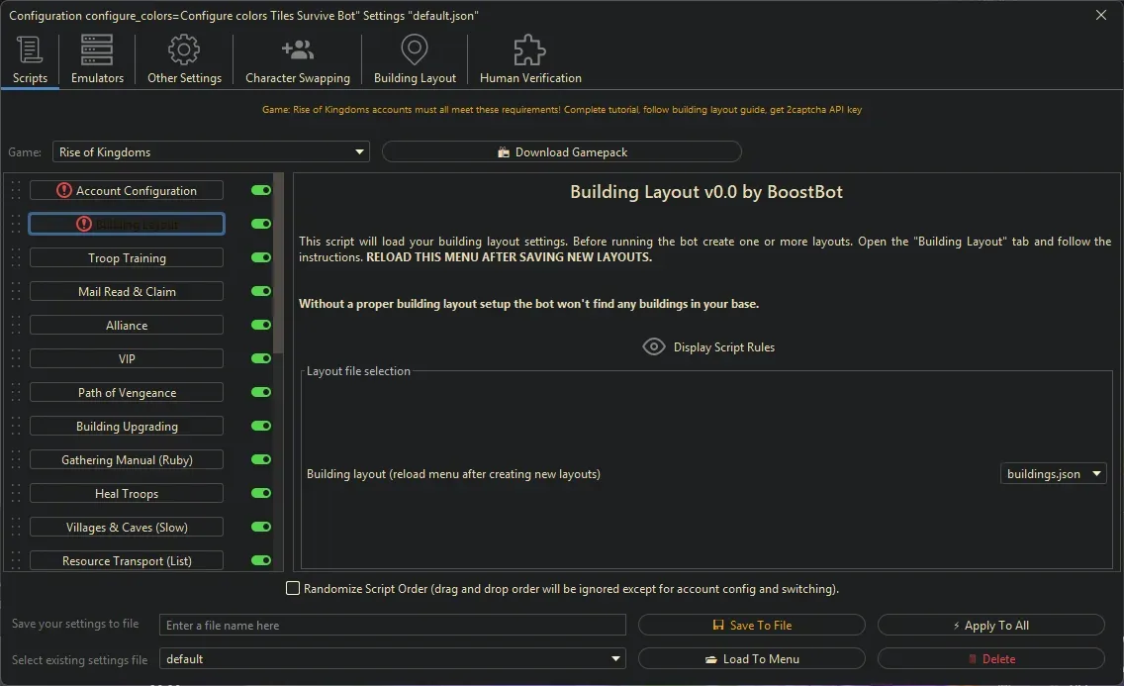Disable the Troop Training toggle
This screenshot has width=1124, height=686.
pos(259,257)
